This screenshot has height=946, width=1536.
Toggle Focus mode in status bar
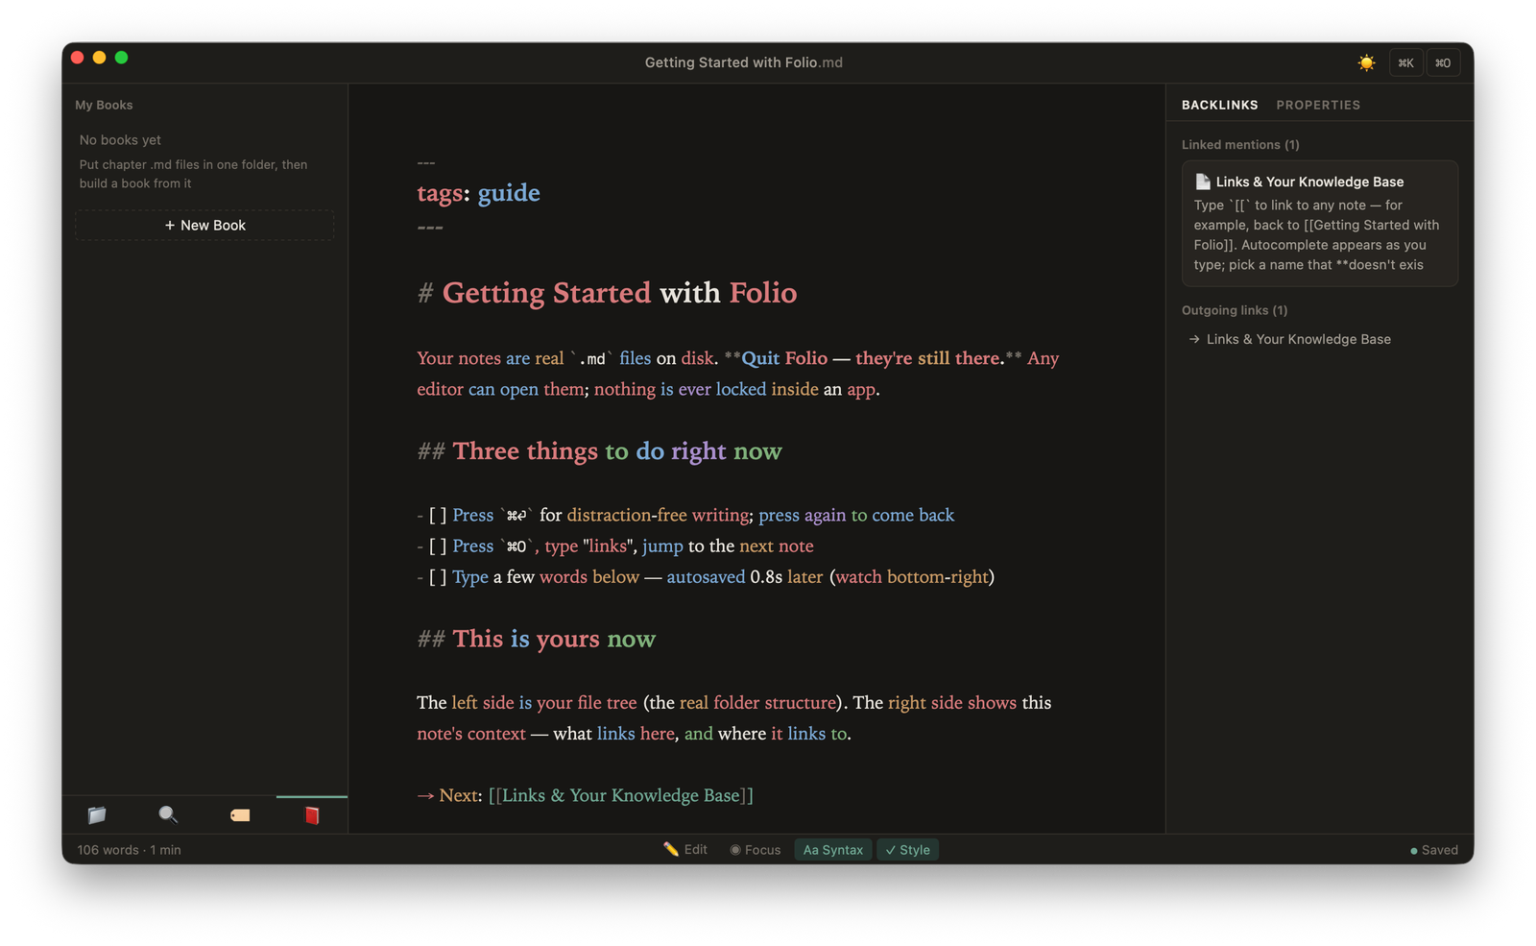(x=755, y=850)
